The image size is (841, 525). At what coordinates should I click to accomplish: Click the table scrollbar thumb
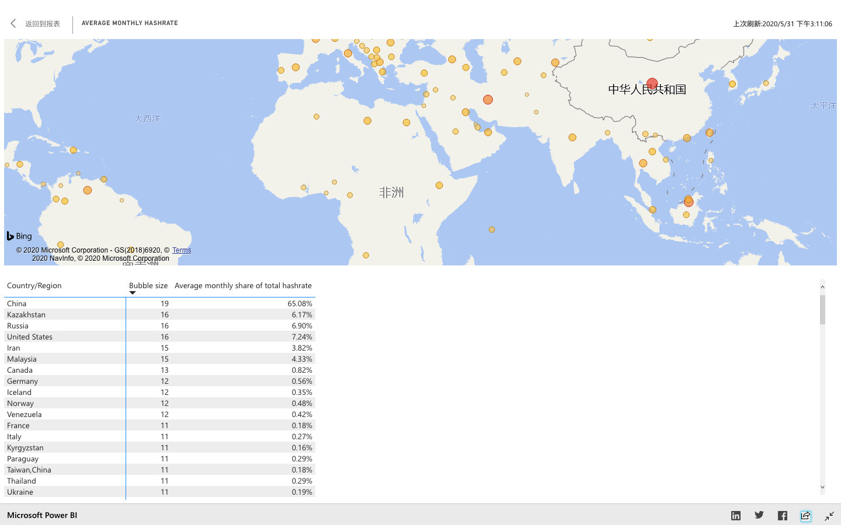point(822,310)
